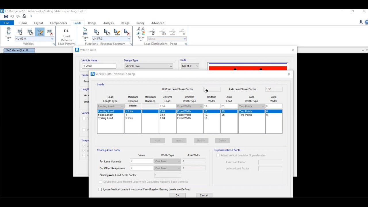Switch to the Bridge ribbon tab
The image size is (368, 207).
[x=92, y=23]
